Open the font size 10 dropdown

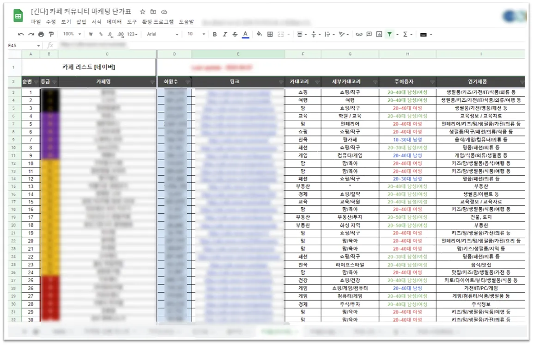pos(196,34)
